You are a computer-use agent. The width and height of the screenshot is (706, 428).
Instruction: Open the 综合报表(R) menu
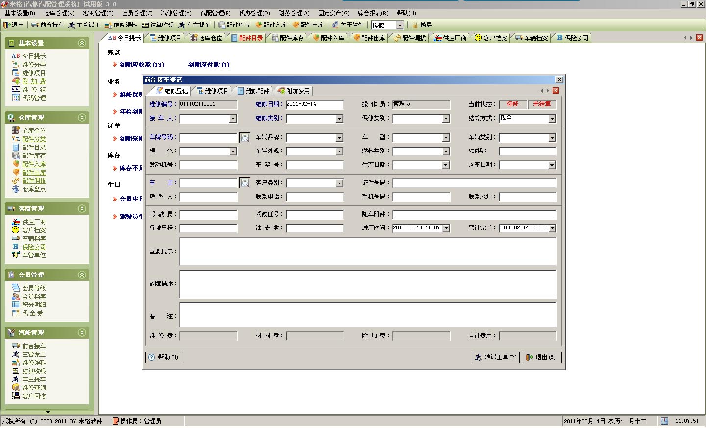click(373, 13)
